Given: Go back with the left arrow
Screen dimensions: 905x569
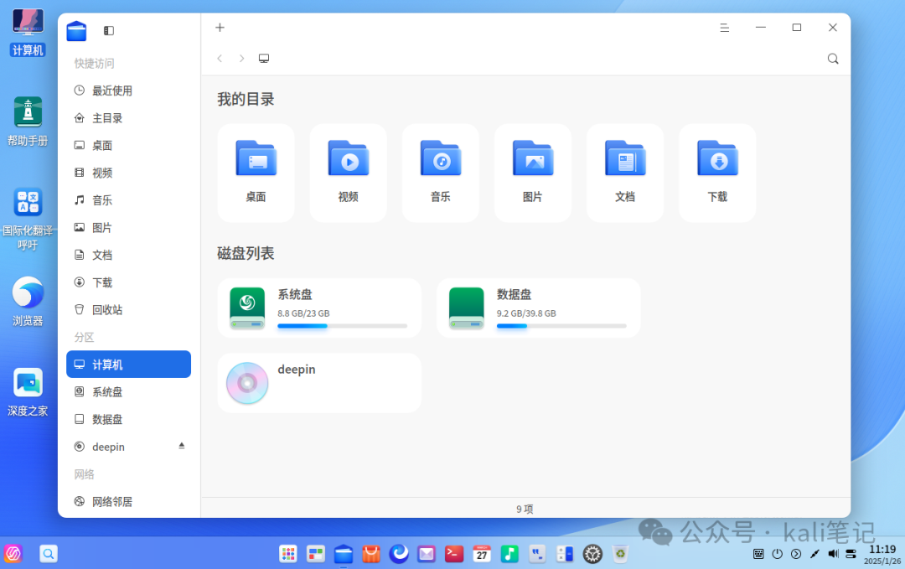Looking at the screenshot, I should 220,59.
